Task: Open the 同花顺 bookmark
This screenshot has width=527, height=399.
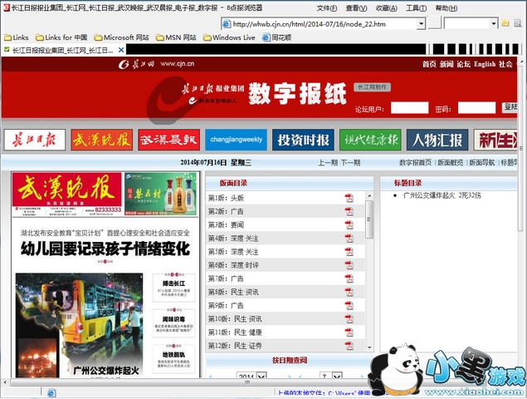Action: (276, 37)
